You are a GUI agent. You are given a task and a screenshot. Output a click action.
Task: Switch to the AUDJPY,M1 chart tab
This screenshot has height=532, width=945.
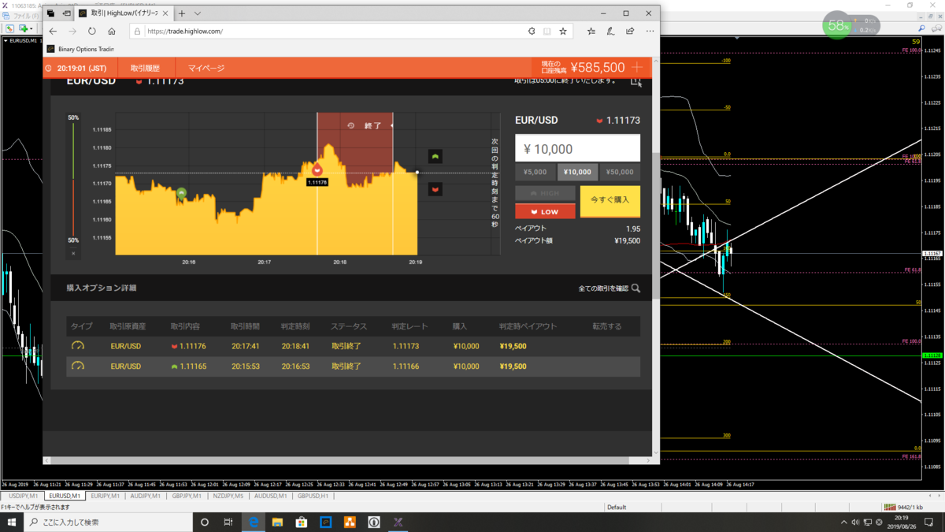146,496
